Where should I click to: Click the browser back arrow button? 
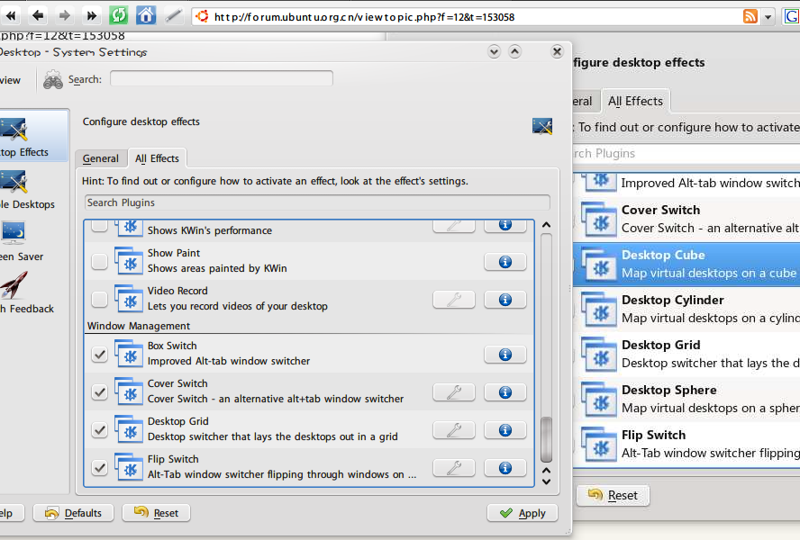point(37,16)
